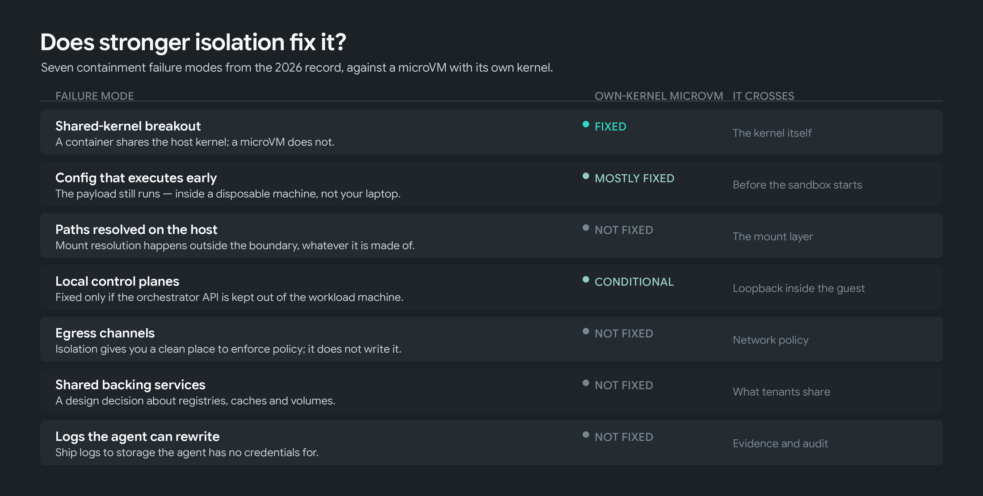Click the FIXED status label
The image size is (983, 496).
pyautogui.click(x=610, y=127)
